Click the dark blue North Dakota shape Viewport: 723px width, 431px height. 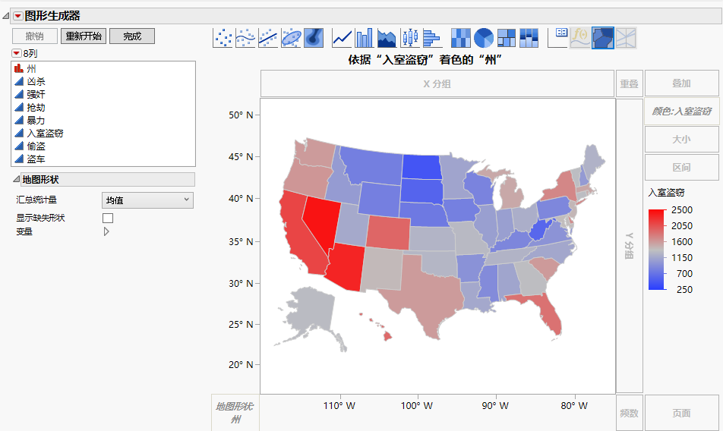point(421,167)
